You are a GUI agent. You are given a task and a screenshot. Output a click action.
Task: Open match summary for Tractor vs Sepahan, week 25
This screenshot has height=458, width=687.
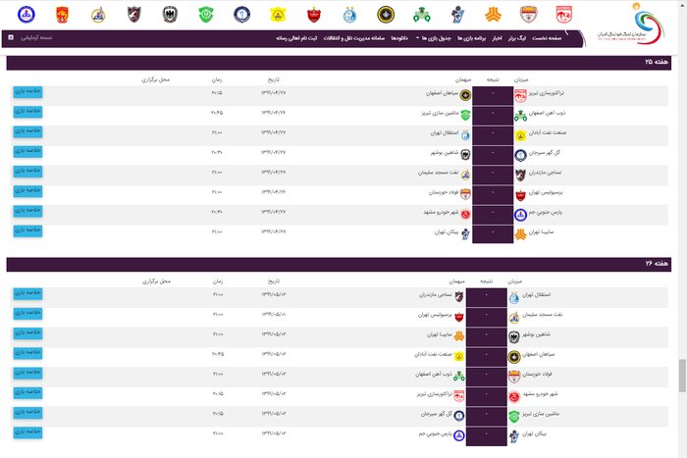[x=27, y=92]
